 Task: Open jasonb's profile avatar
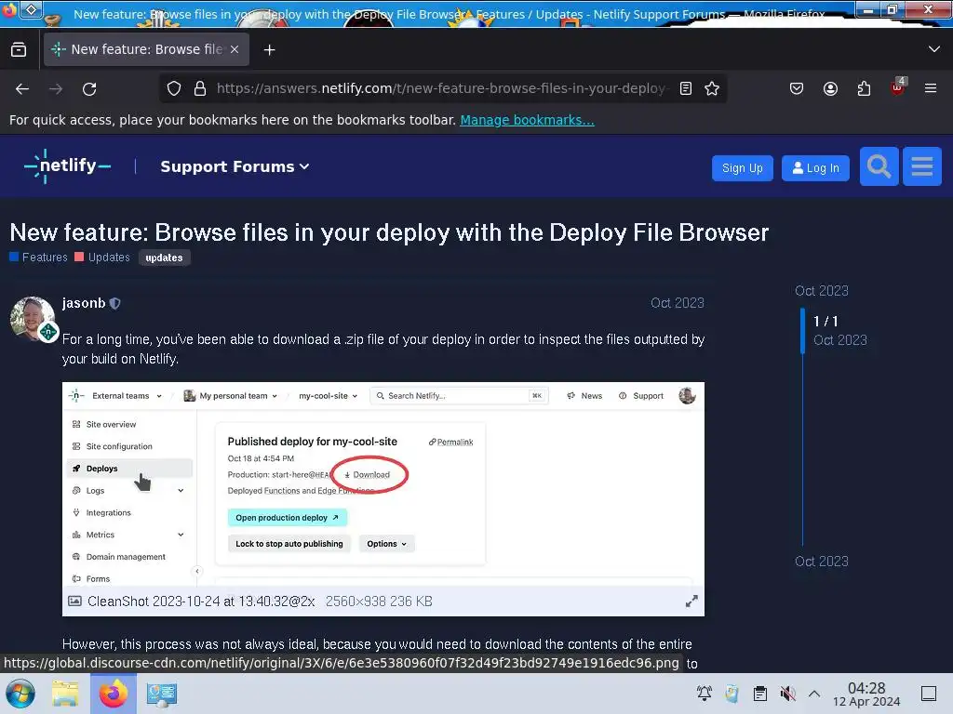tap(33, 319)
